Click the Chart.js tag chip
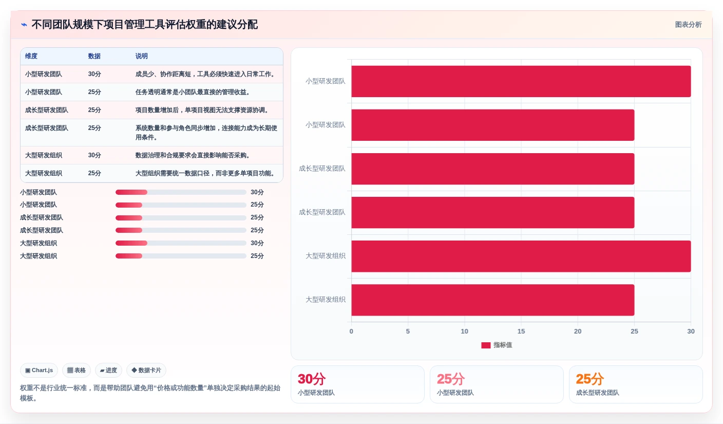The width and height of the screenshot is (723, 424). coord(39,370)
